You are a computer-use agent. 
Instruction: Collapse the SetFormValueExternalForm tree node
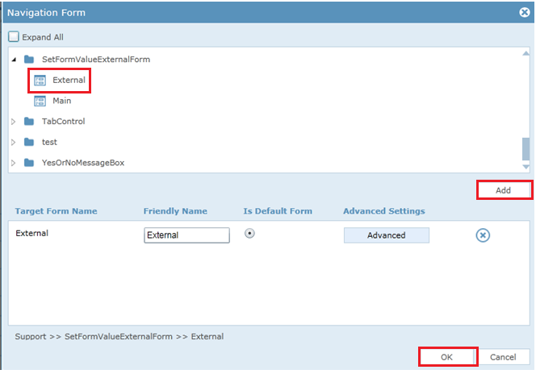coord(14,60)
